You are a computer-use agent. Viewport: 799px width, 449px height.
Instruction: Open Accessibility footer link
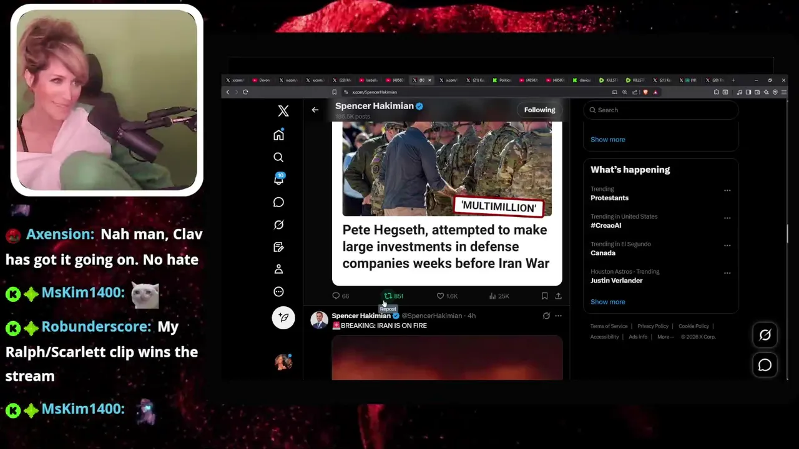(605, 337)
